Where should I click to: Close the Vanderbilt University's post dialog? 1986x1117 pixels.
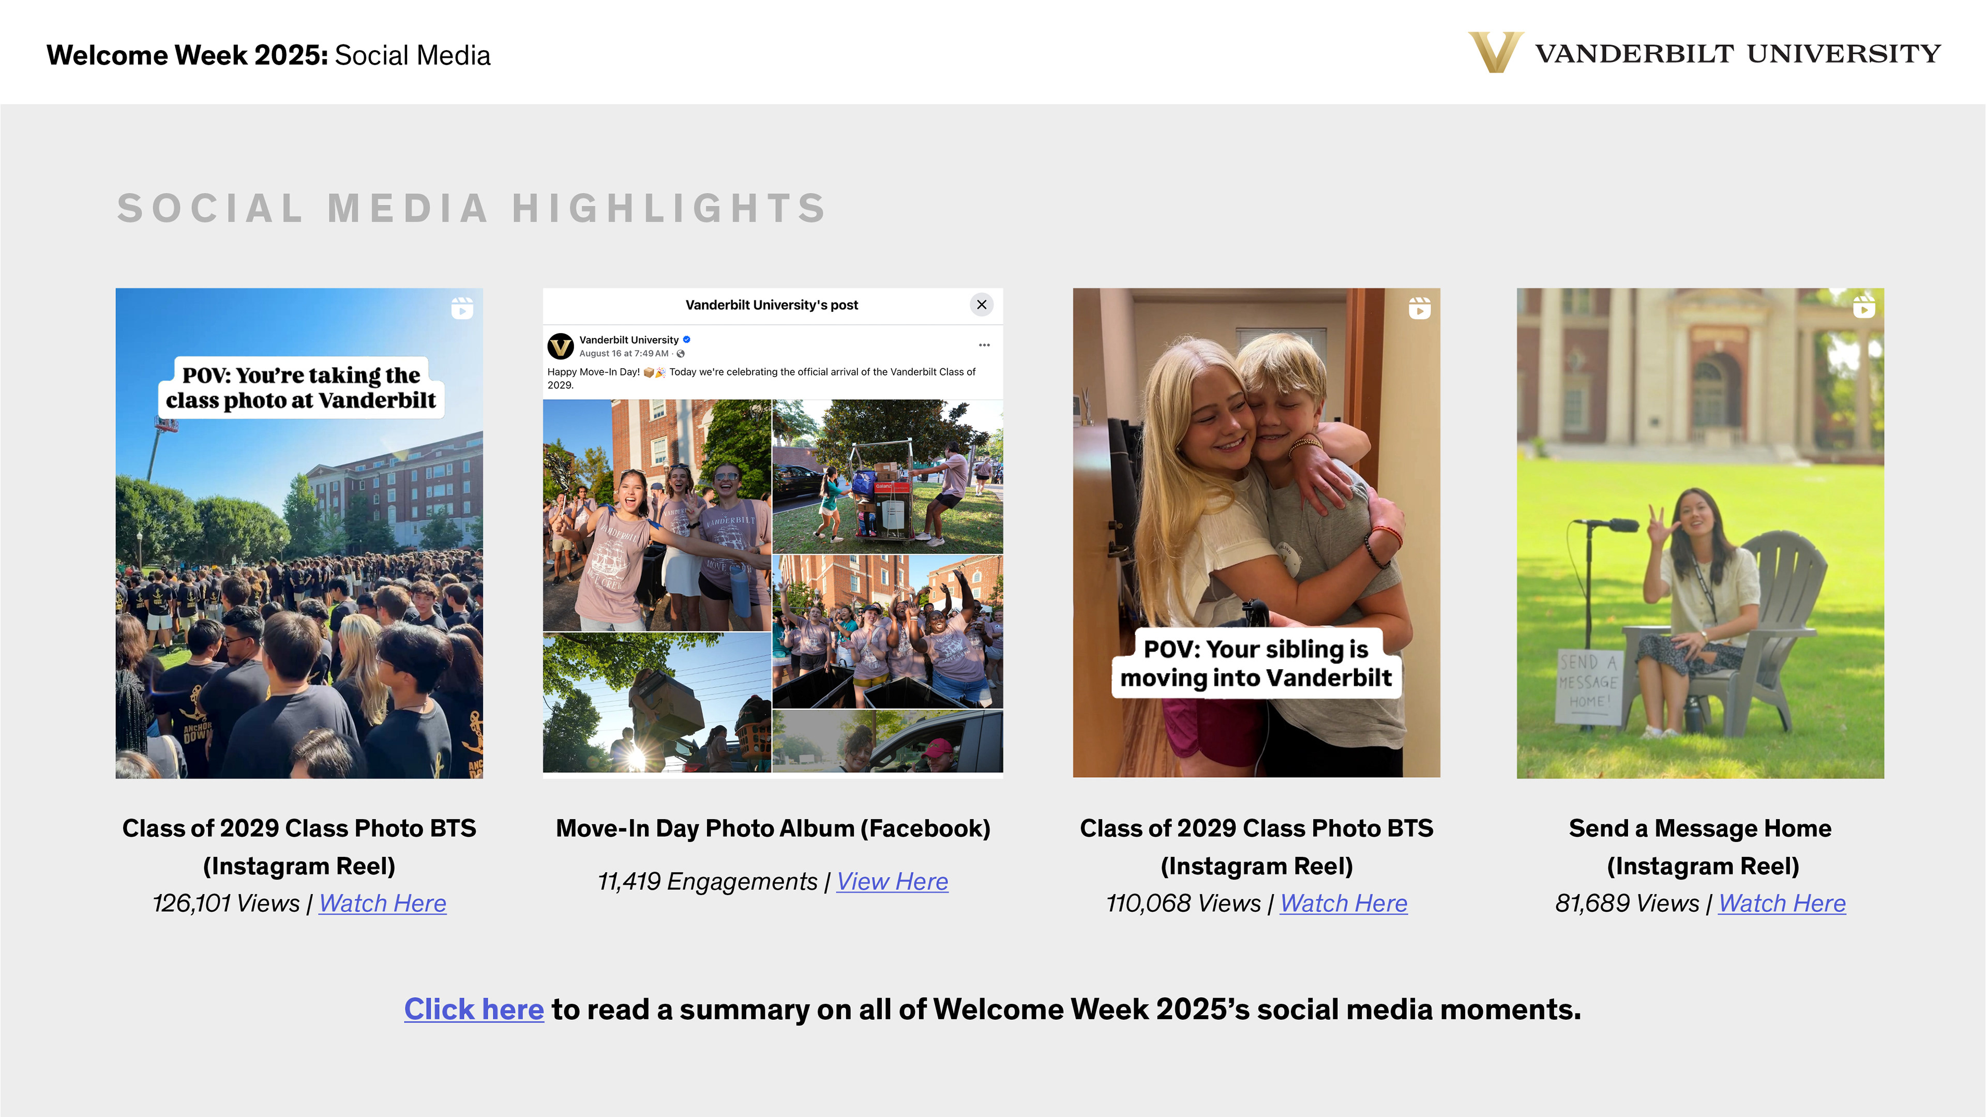tap(982, 305)
